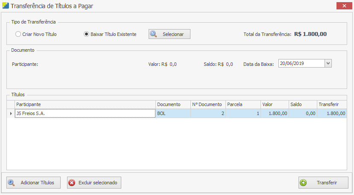Click the Saldo column header
Screen dimensions: 354x195
pos(302,104)
